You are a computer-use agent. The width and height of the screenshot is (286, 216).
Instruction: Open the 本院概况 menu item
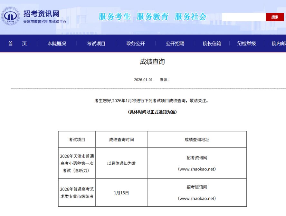click(57, 44)
